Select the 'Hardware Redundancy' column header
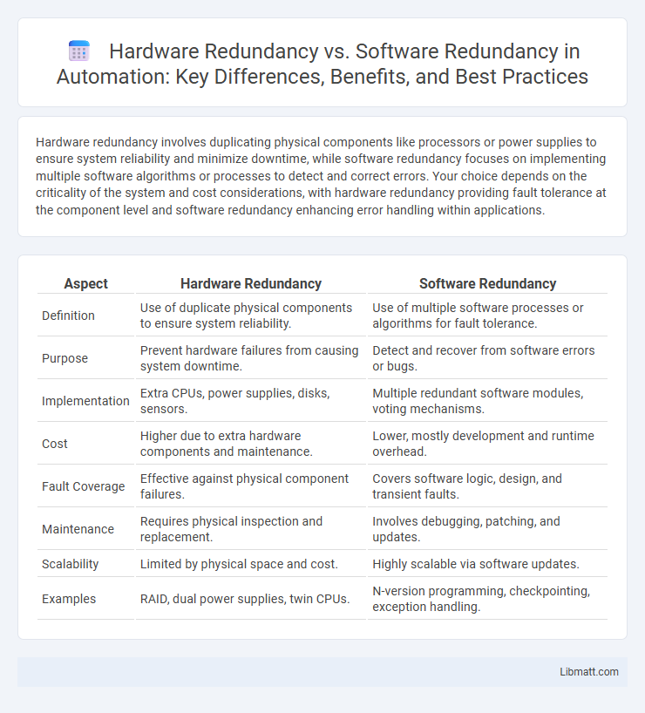This screenshot has width=645, height=713. [251, 284]
